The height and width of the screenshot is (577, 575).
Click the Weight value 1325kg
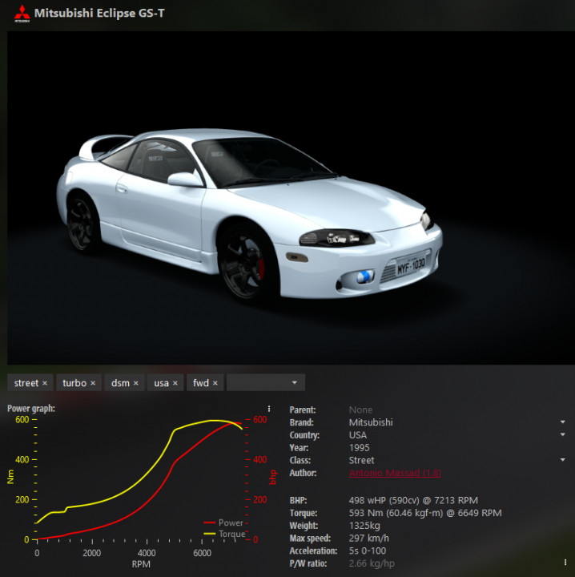point(364,526)
